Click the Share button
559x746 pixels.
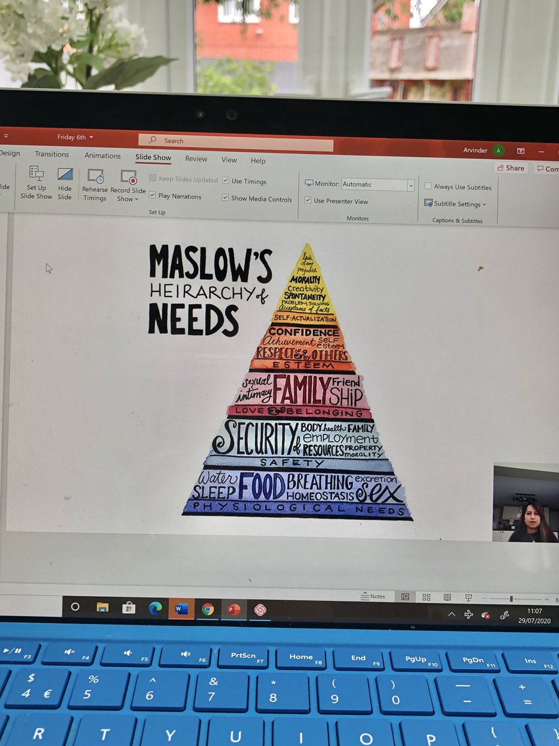click(x=511, y=167)
